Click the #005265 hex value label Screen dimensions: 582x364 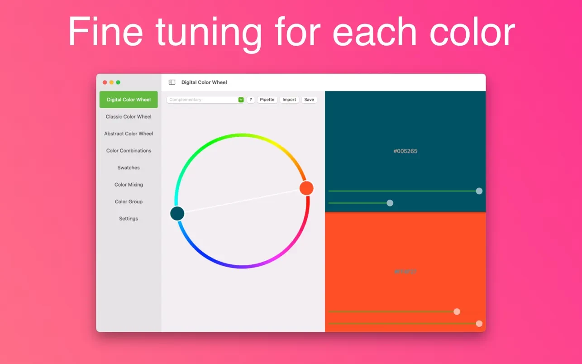(x=405, y=151)
